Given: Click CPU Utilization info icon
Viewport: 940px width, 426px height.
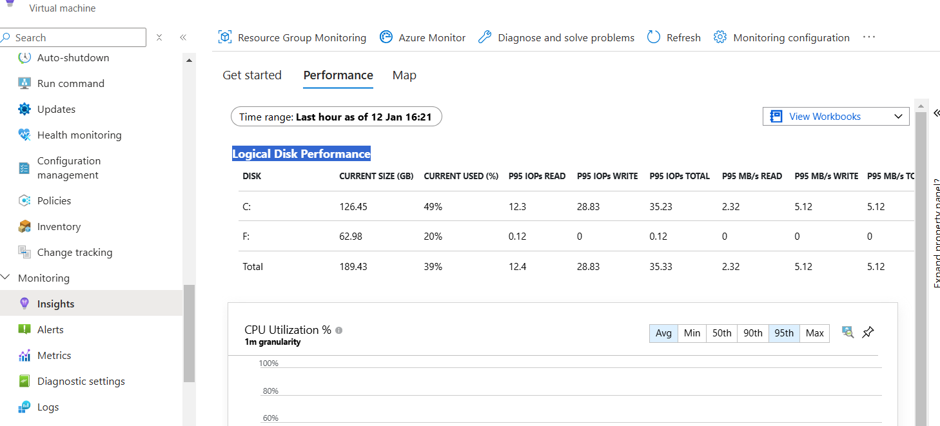Looking at the screenshot, I should coord(339,330).
